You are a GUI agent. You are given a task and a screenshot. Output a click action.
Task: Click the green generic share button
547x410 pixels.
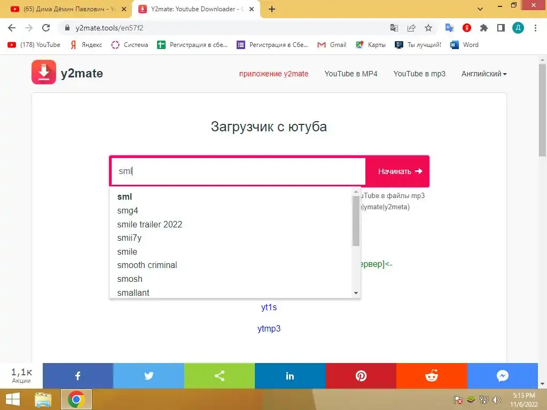click(220, 376)
